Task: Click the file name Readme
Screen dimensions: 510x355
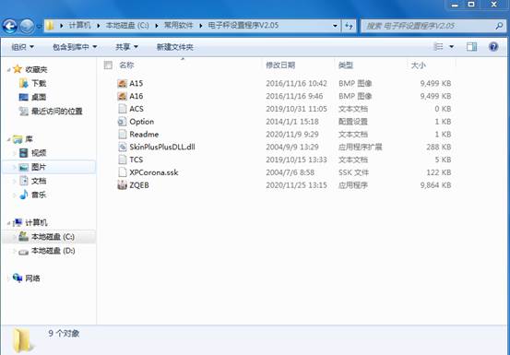Action: click(x=144, y=135)
